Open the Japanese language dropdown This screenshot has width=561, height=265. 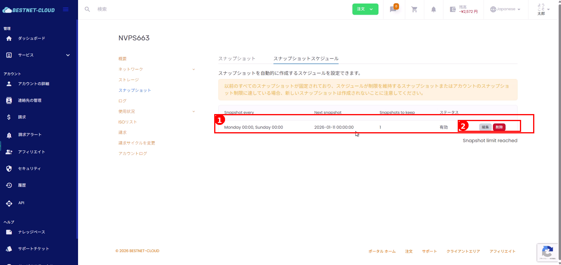(x=505, y=9)
